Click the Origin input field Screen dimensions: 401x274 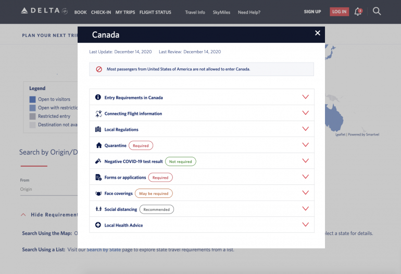coord(47,190)
